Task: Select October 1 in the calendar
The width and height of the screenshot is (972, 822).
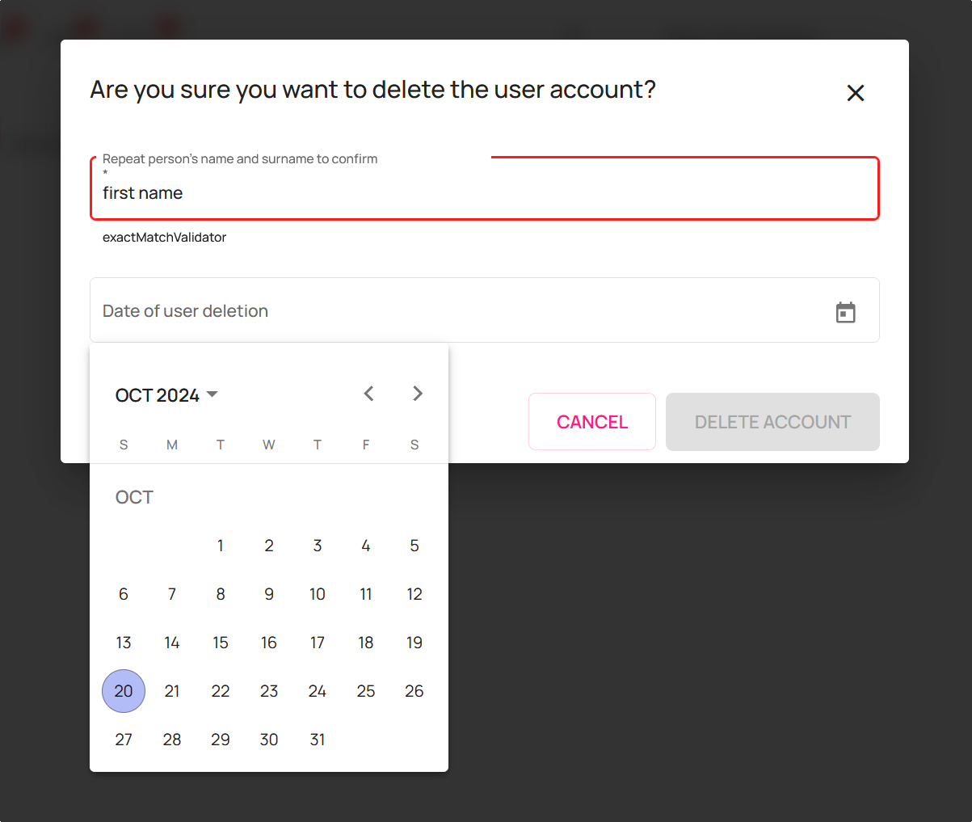Action: (221, 546)
